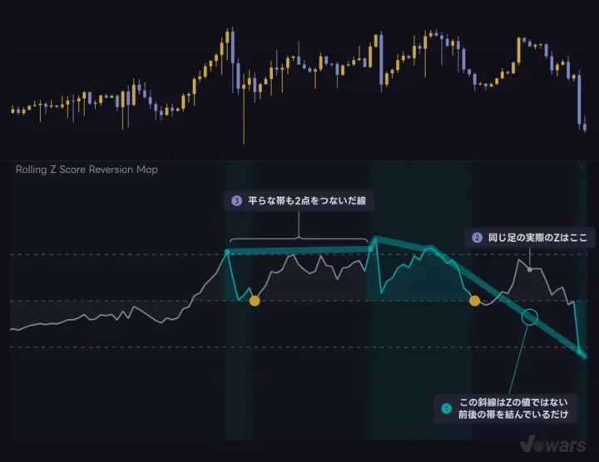Click the annotation この斜線はZの値ではない
This screenshot has width=599, height=462.
click(x=513, y=402)
